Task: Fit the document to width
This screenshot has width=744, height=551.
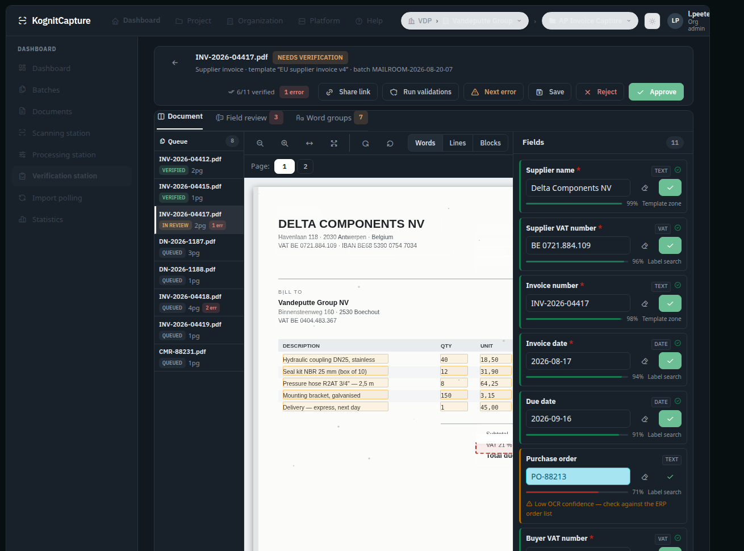Action: [310, 143]
